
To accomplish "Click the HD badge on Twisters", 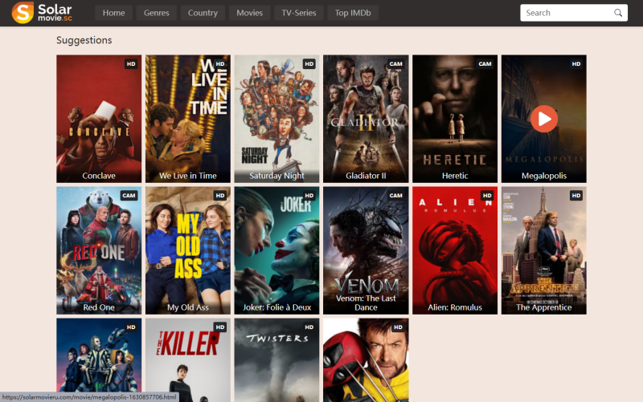I will click(x=309, y=327).
